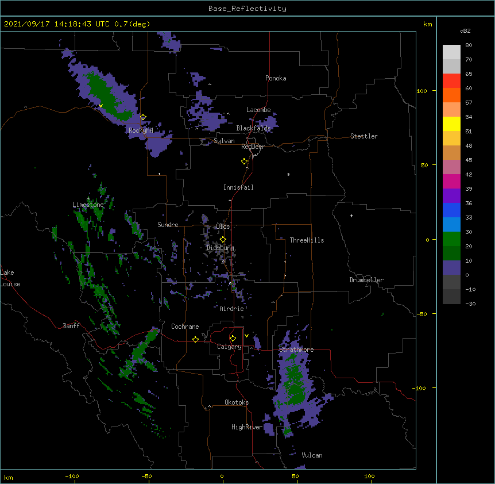Pick the orange 60 dBZ legend color
Image resolution: width=495 pixels, height=484 pixels.
click(x=451, y=95)
